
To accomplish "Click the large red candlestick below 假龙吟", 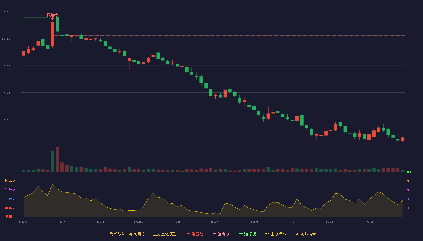I will point(52,34).
